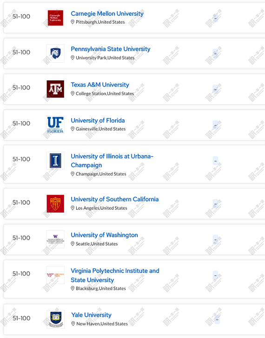Click the location pin beside Pittsburgh, United States
265x338 pixels.
pos(73,22)
